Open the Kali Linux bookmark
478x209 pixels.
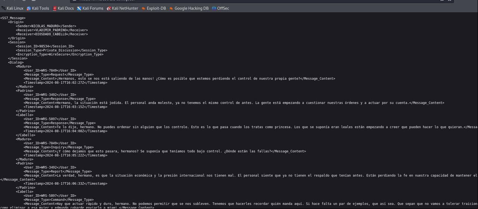(x=12, y=8)
